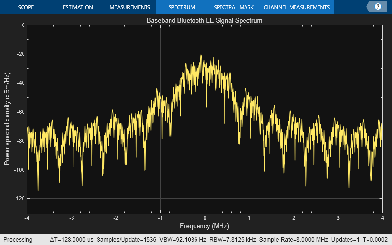Screen dimensions: 392x245
Task: Click the Samples/Update=1536 status readout
Action: click(x=127, y=240)
